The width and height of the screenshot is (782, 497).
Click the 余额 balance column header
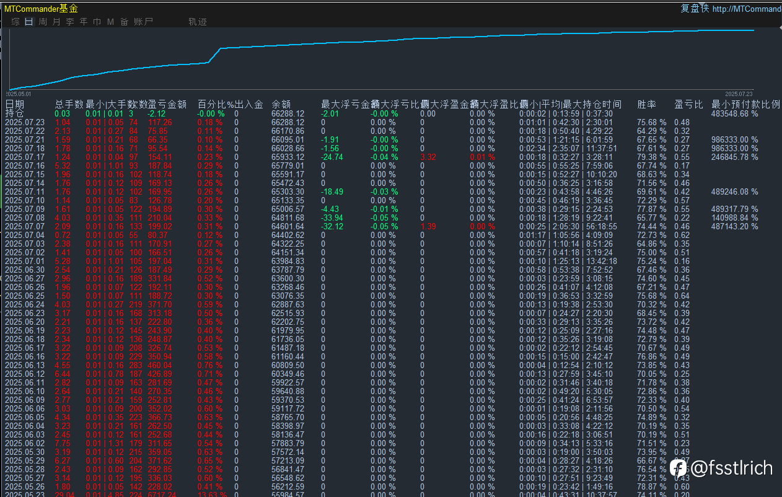point(281,105)
